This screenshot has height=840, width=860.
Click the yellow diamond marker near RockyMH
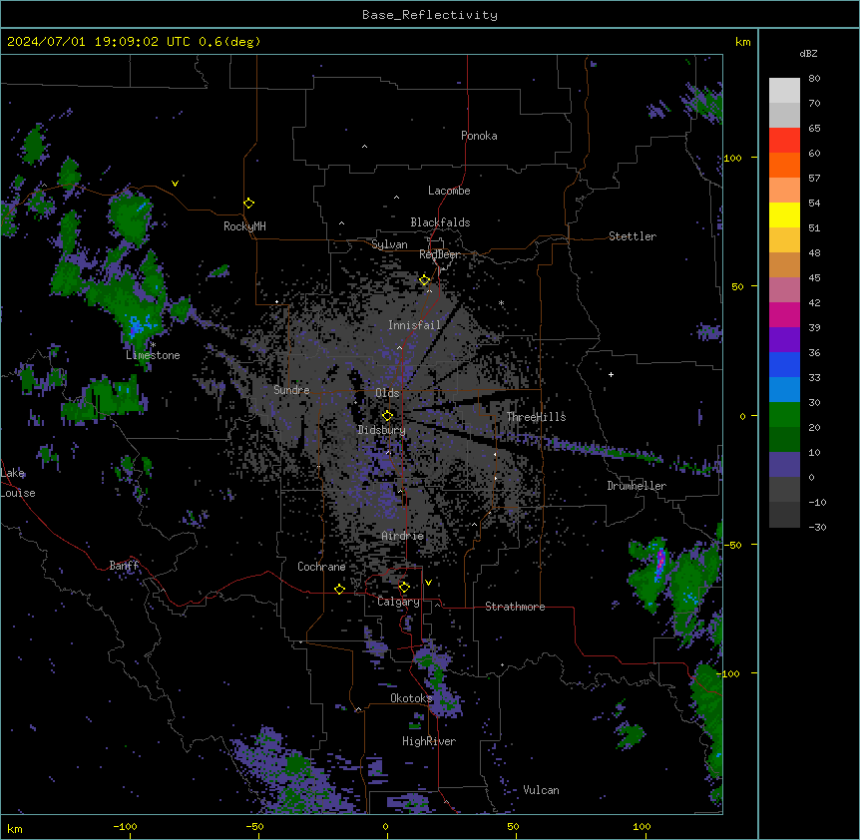(248, 204)
